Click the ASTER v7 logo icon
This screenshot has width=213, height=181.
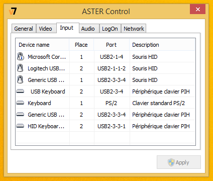click(13, 11)
